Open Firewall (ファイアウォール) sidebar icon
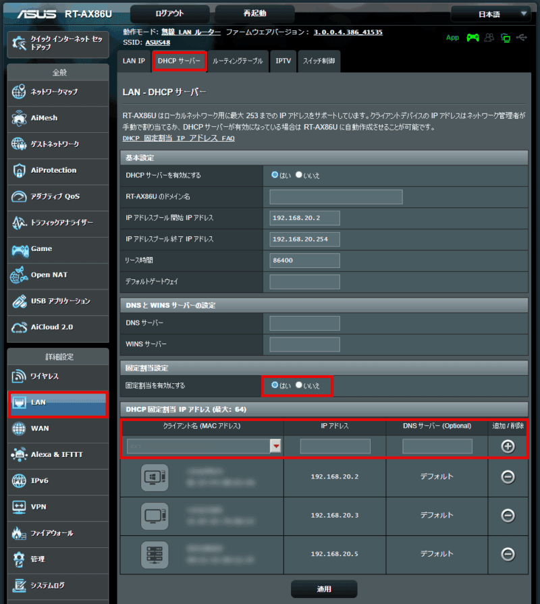The width and height of the screenshot is (540, 604). [19, 533]
